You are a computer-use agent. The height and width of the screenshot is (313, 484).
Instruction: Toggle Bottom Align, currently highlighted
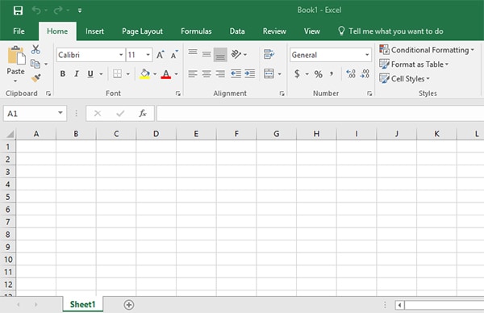click(x=220, y=55)
